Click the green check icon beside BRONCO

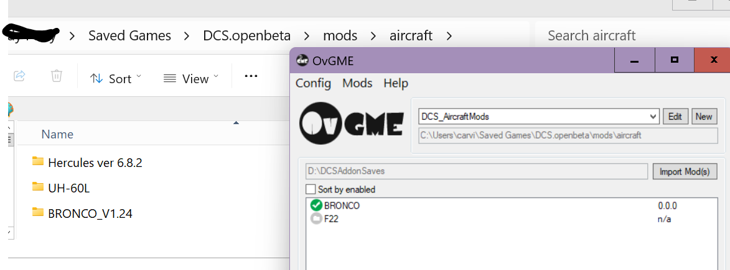tap(317, 205)
